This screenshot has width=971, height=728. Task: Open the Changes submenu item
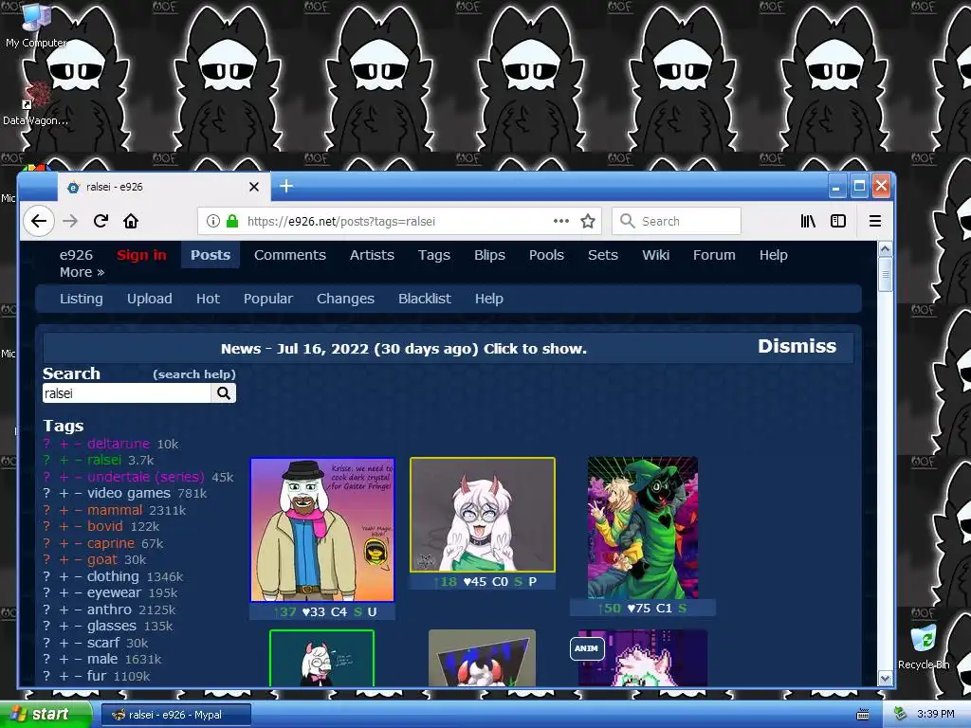tap(345, 299)
